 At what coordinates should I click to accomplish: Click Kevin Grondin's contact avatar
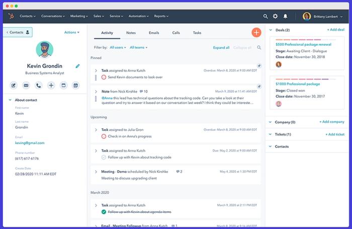45,50
